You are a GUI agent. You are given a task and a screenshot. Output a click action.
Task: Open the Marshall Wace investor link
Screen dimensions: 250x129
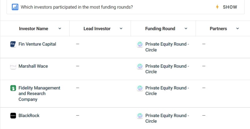tap(33, 66)
